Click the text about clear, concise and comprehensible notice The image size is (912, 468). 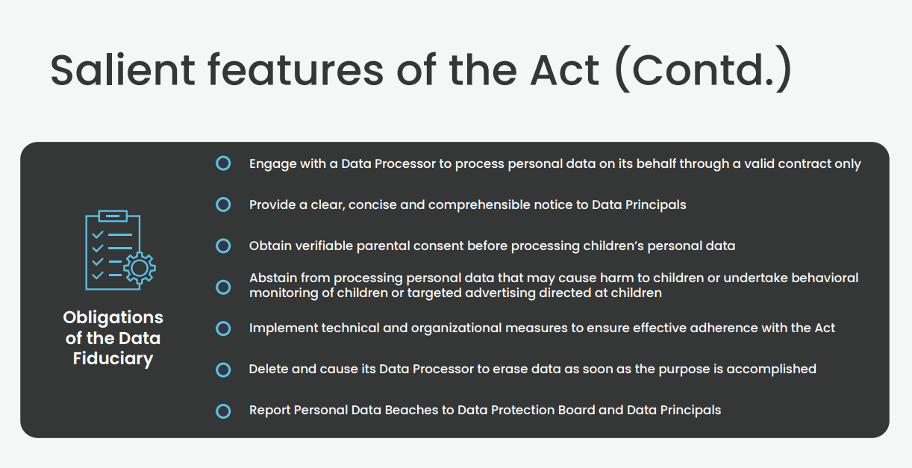468,205
